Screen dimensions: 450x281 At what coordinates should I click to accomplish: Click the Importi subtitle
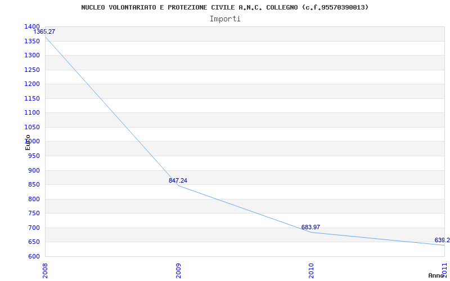[x=225, y=19]
